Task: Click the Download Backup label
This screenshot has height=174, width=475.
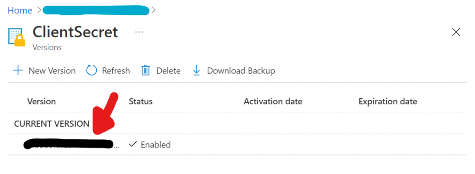Action: click(241, 71)
